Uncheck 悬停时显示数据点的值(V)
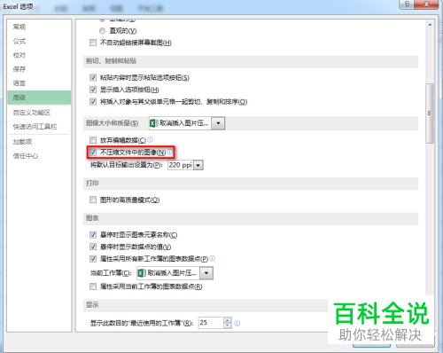Screen dimensions: 443x353 [93, 247]
